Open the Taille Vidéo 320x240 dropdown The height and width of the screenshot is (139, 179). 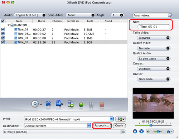(x=154, y=38)
